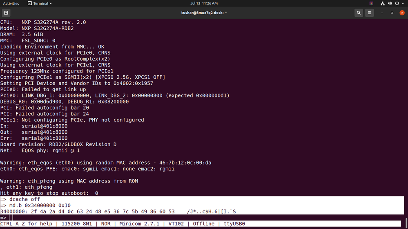Click 'VT102' in status bar
This screenshot has width=408, height=229.
176,224
